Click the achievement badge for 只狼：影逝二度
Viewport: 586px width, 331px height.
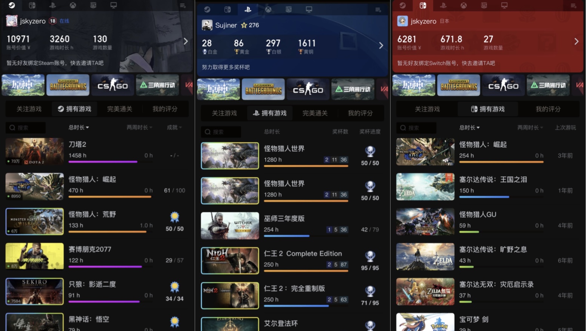point(174,287)
